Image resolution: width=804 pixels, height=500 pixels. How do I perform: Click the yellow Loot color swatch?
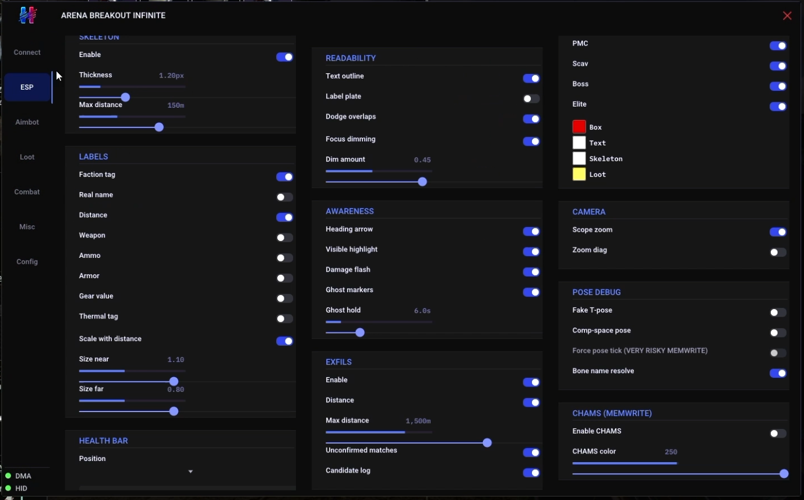(579, 174)
